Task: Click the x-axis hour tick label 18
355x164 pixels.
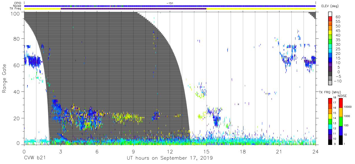Action: click(x=243, y=151)
